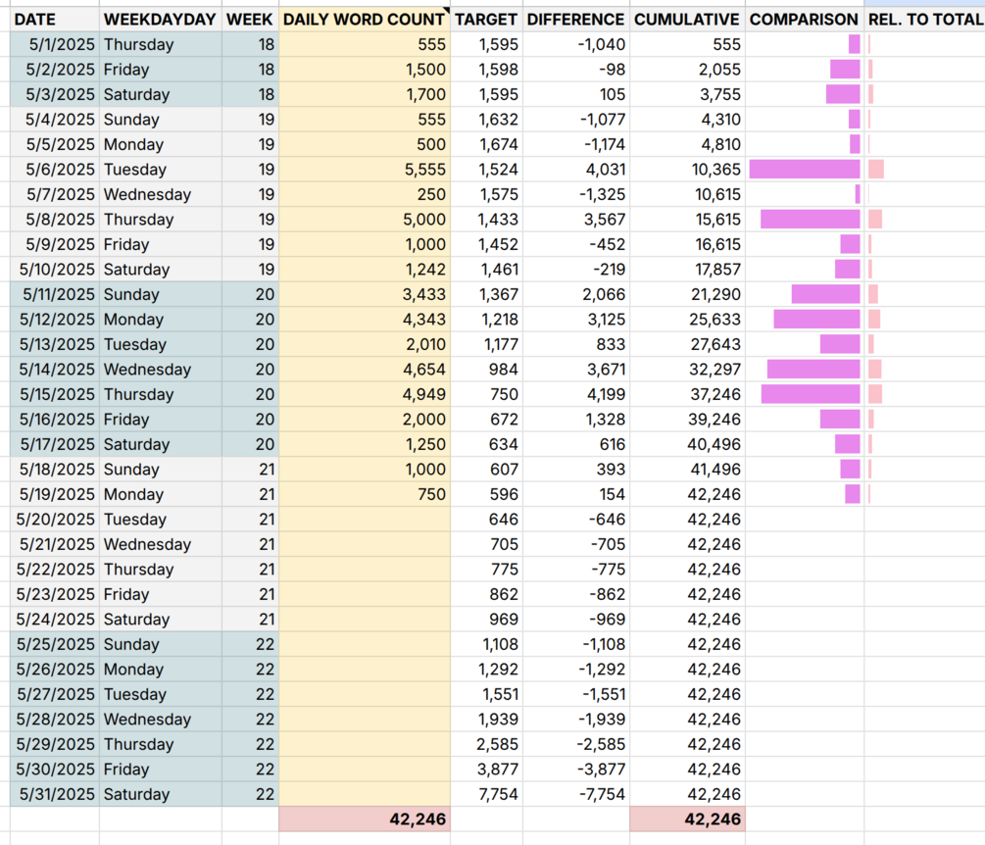Select the date cell 5/10/2025
This screenshot has height=845, width=985.
[x=55, y=270]
